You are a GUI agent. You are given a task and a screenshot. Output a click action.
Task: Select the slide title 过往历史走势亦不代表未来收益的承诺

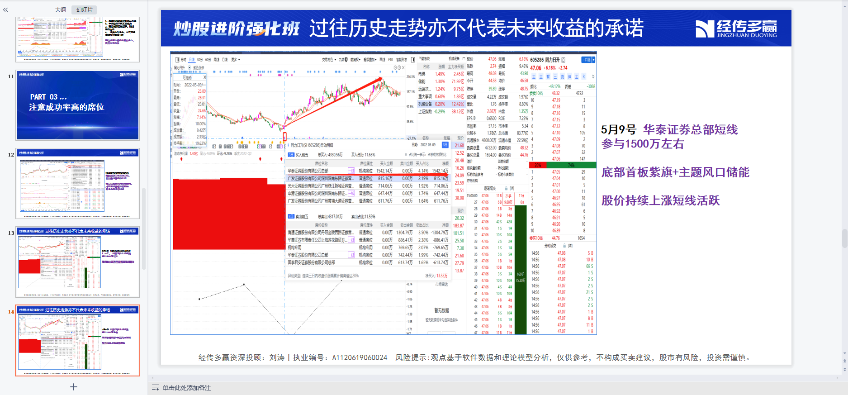click(x=476, y=29)
